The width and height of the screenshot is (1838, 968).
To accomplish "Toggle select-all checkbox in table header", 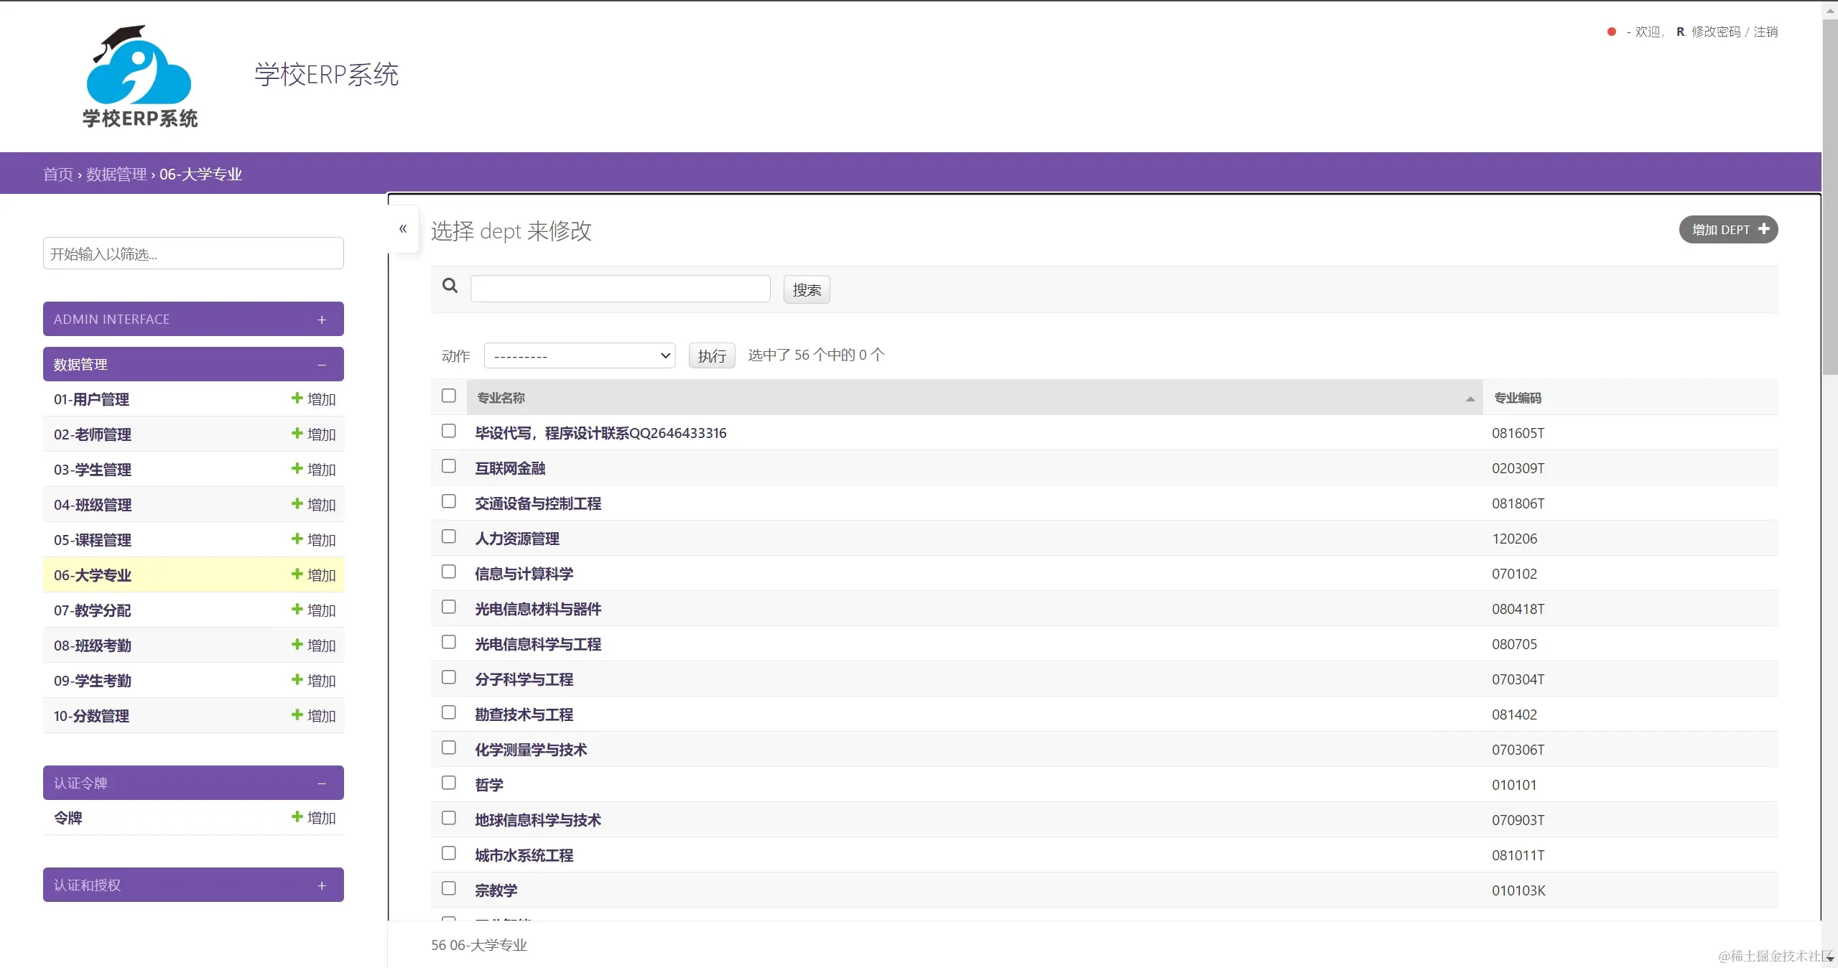I will coord(449,396).
